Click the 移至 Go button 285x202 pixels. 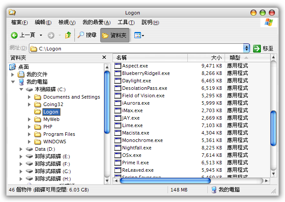click(263, 49)
